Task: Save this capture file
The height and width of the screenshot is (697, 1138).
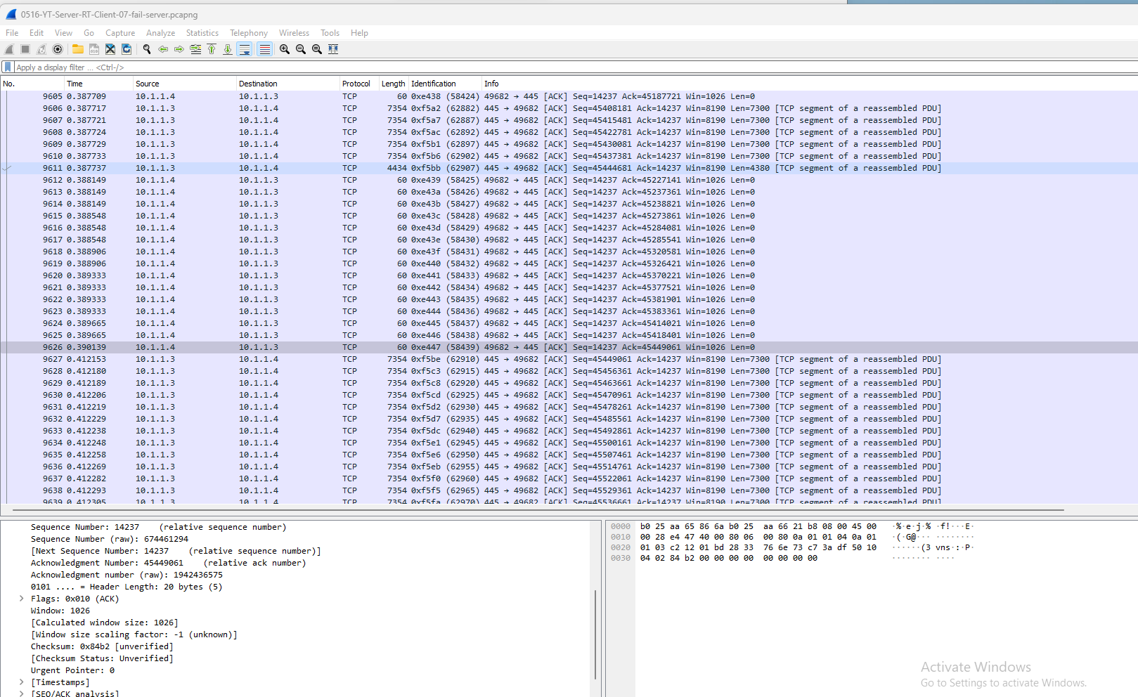Action: (x=94, y=49)
